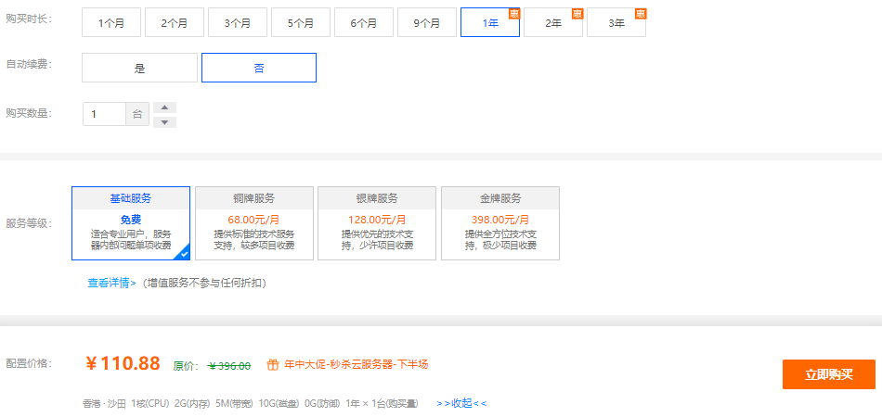This screenshot has height=417, width=882.
Task: Disable auto-renewal with 否
Action: (x=259, y=68)
